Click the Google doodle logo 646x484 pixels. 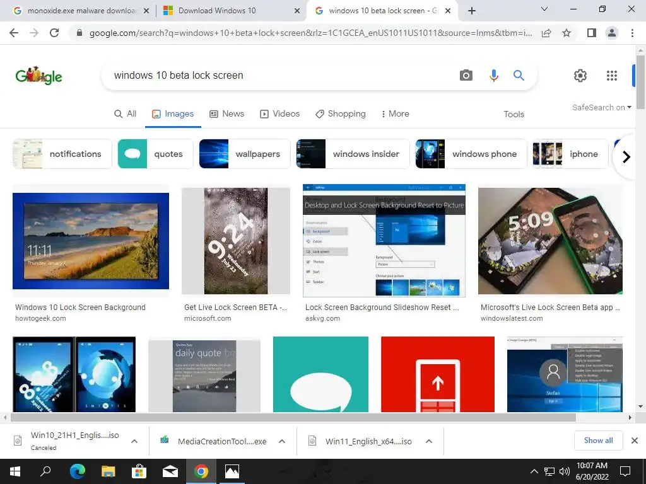[38, 76]
